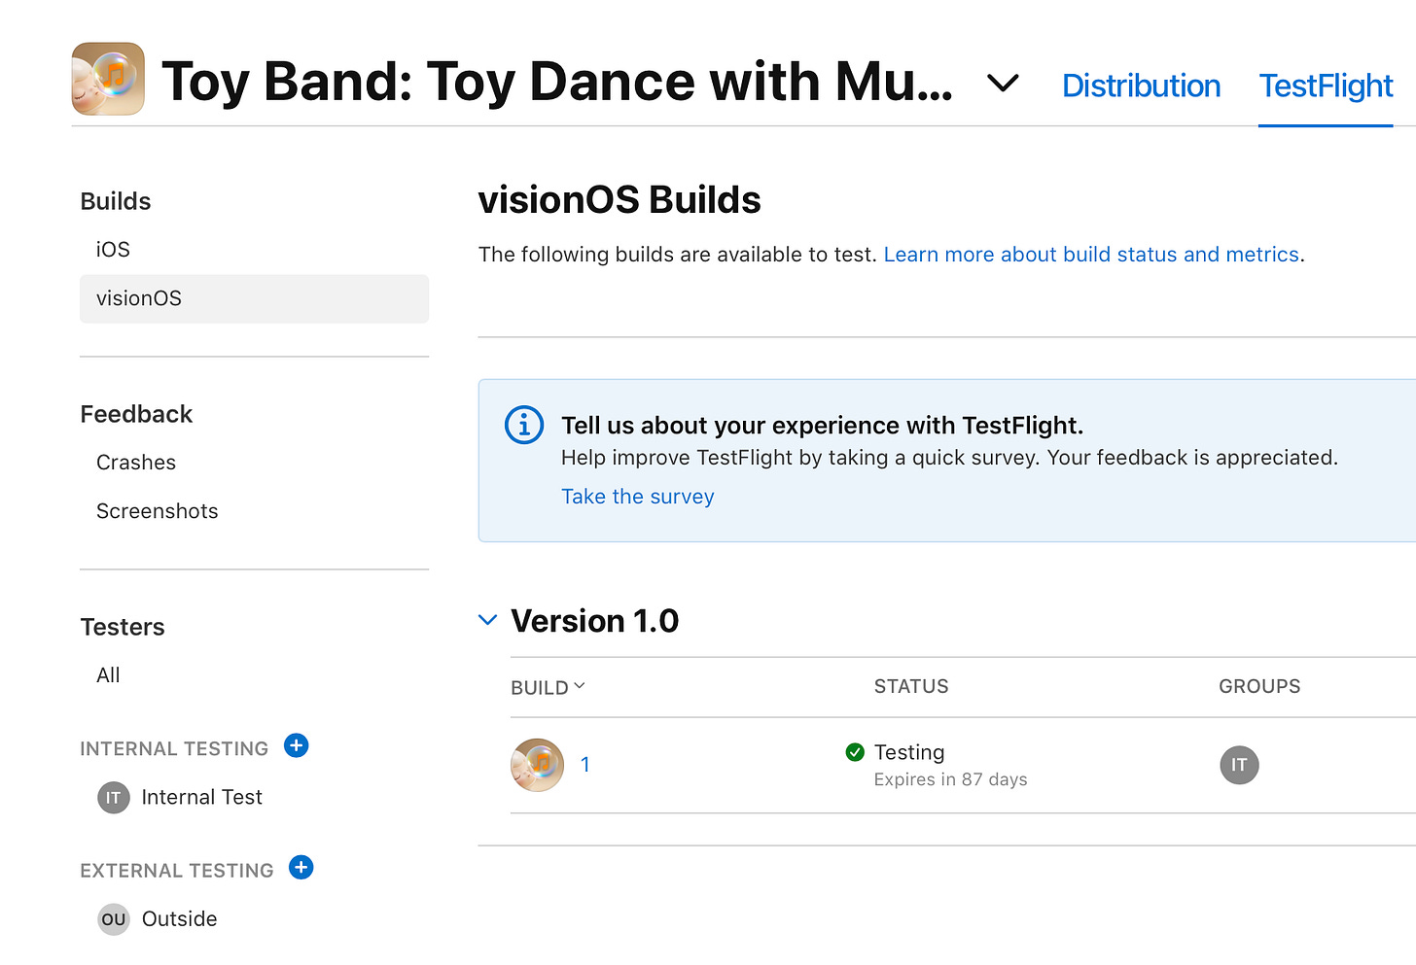Switch to the Distribution tab
This screenshot has height=965, width=1416.
1141,86
